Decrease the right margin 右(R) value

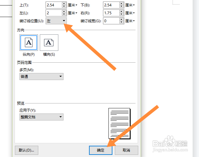[x=122, y=14]
